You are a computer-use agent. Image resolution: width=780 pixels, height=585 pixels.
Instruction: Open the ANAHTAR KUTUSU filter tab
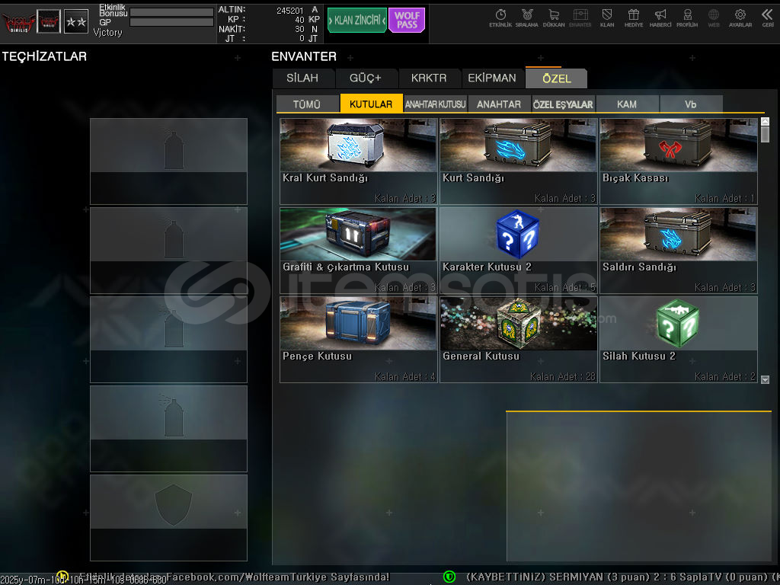435,104
